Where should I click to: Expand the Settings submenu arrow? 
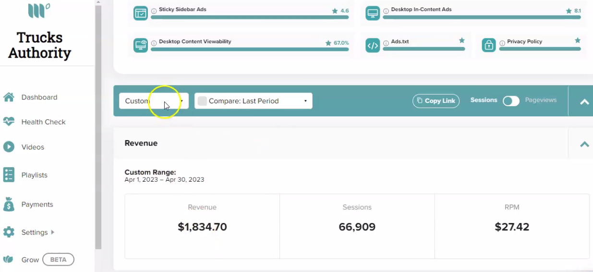pos(52,232)
